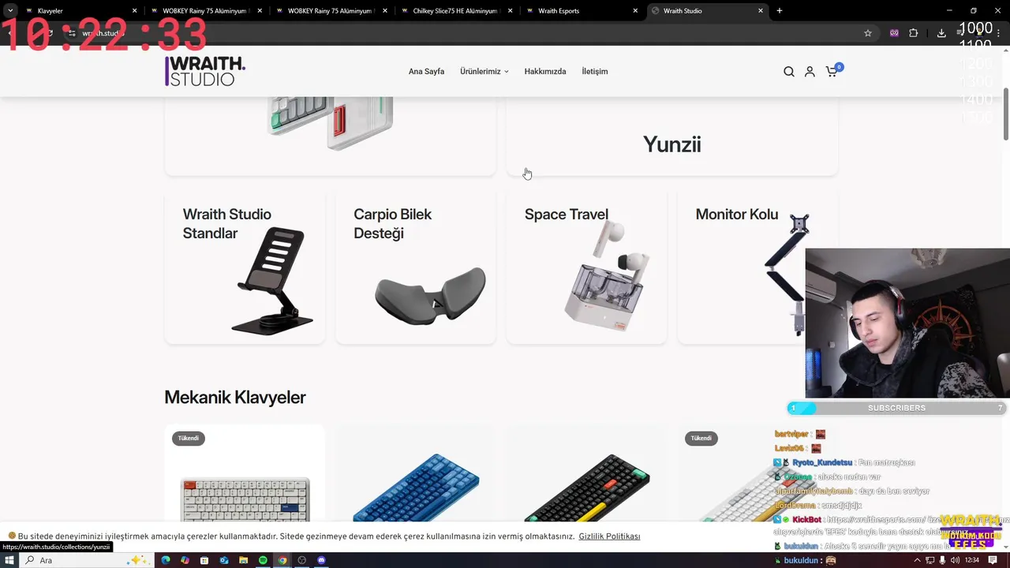
Task: Open a new browser tab
Action: pos(780,11)
